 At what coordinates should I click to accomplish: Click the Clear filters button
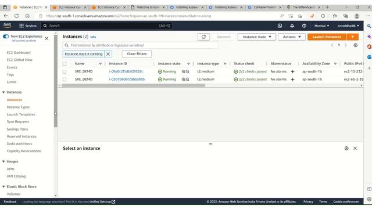(137, 54)
